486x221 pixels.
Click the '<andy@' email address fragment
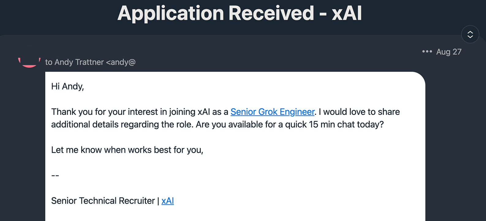(x=121, y=62)
